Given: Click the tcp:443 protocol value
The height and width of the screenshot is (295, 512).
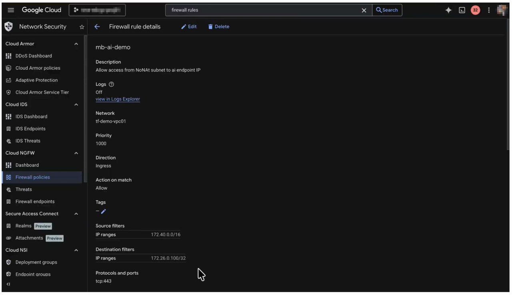Looking at the screenshot, I should coord(104,281).
